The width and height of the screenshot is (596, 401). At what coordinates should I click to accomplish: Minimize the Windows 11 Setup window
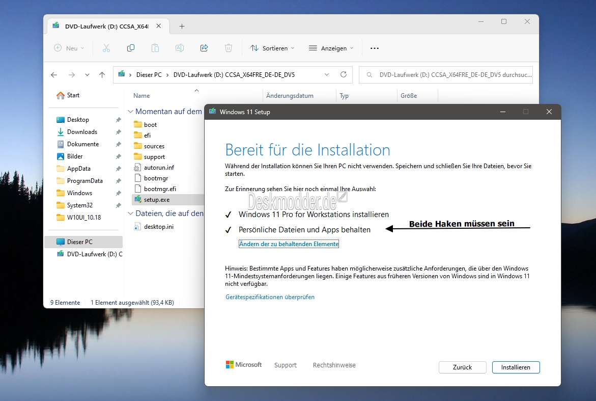(x=502, y=112)
